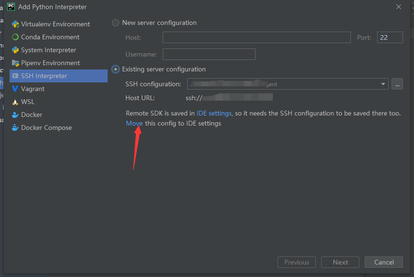Click the Next button

340,262
